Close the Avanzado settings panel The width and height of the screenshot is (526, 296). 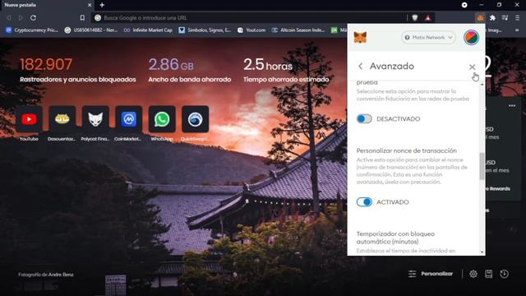click(x=472, y=67)
